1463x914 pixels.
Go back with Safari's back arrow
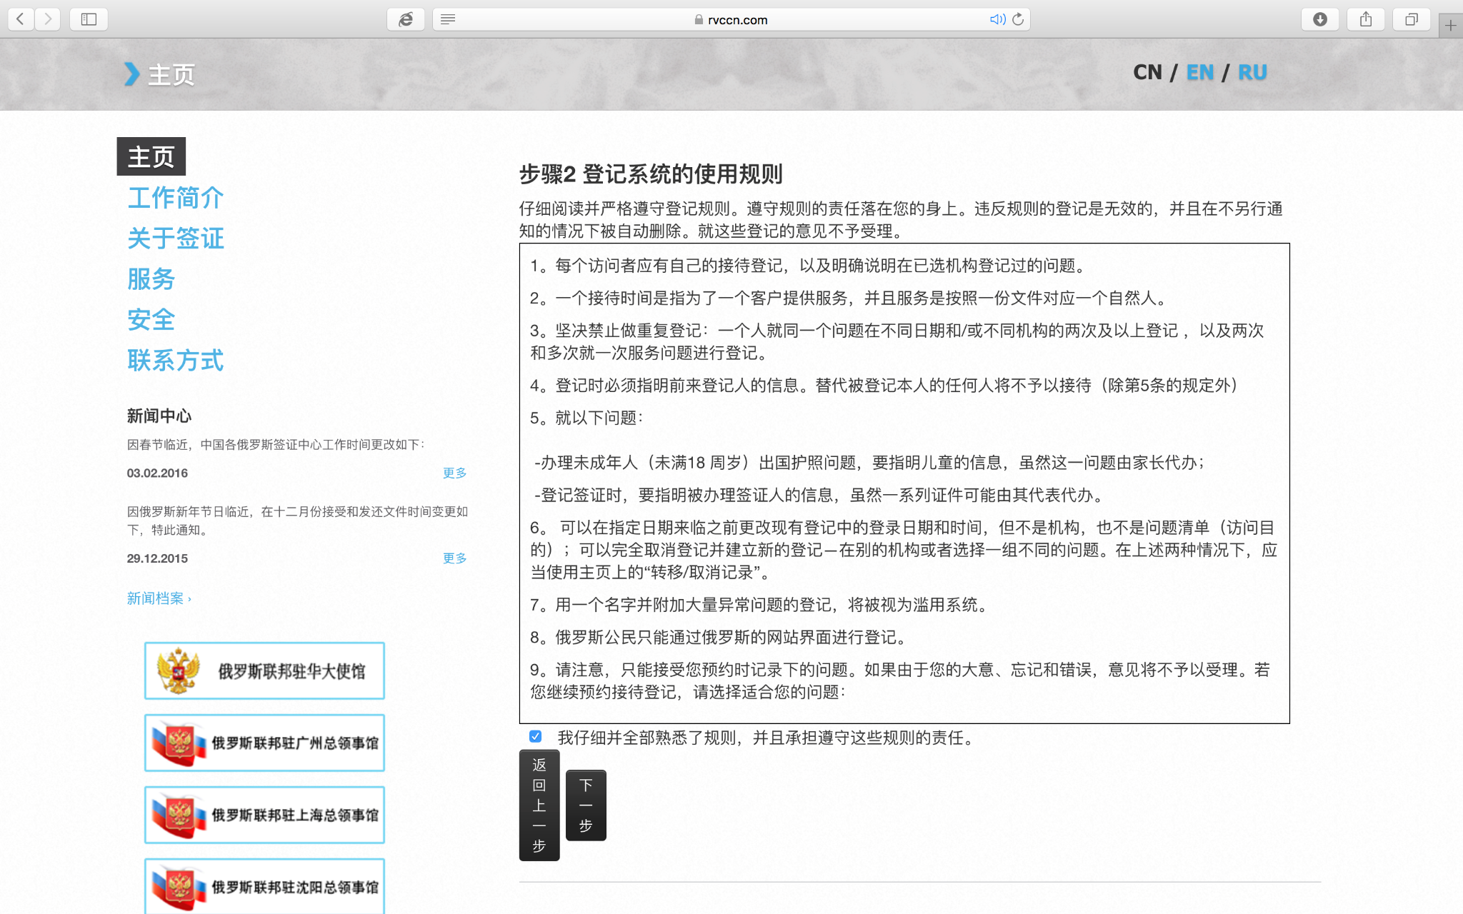pos(21,19)
